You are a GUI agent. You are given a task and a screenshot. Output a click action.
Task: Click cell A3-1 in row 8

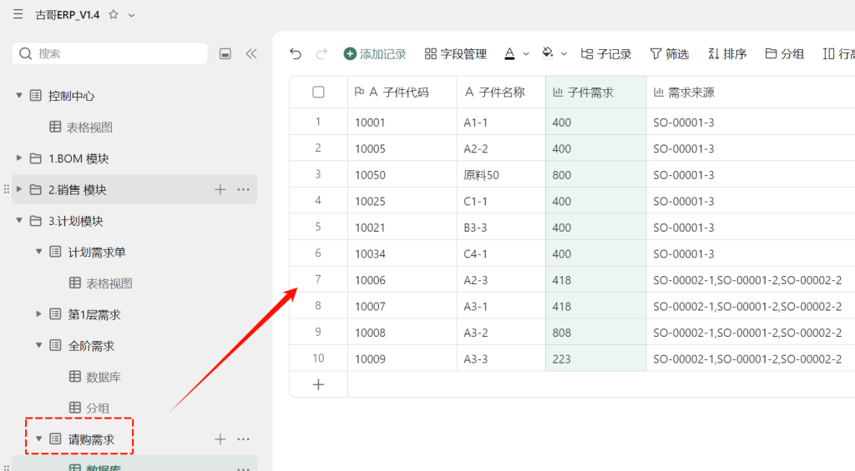point(501,306)
